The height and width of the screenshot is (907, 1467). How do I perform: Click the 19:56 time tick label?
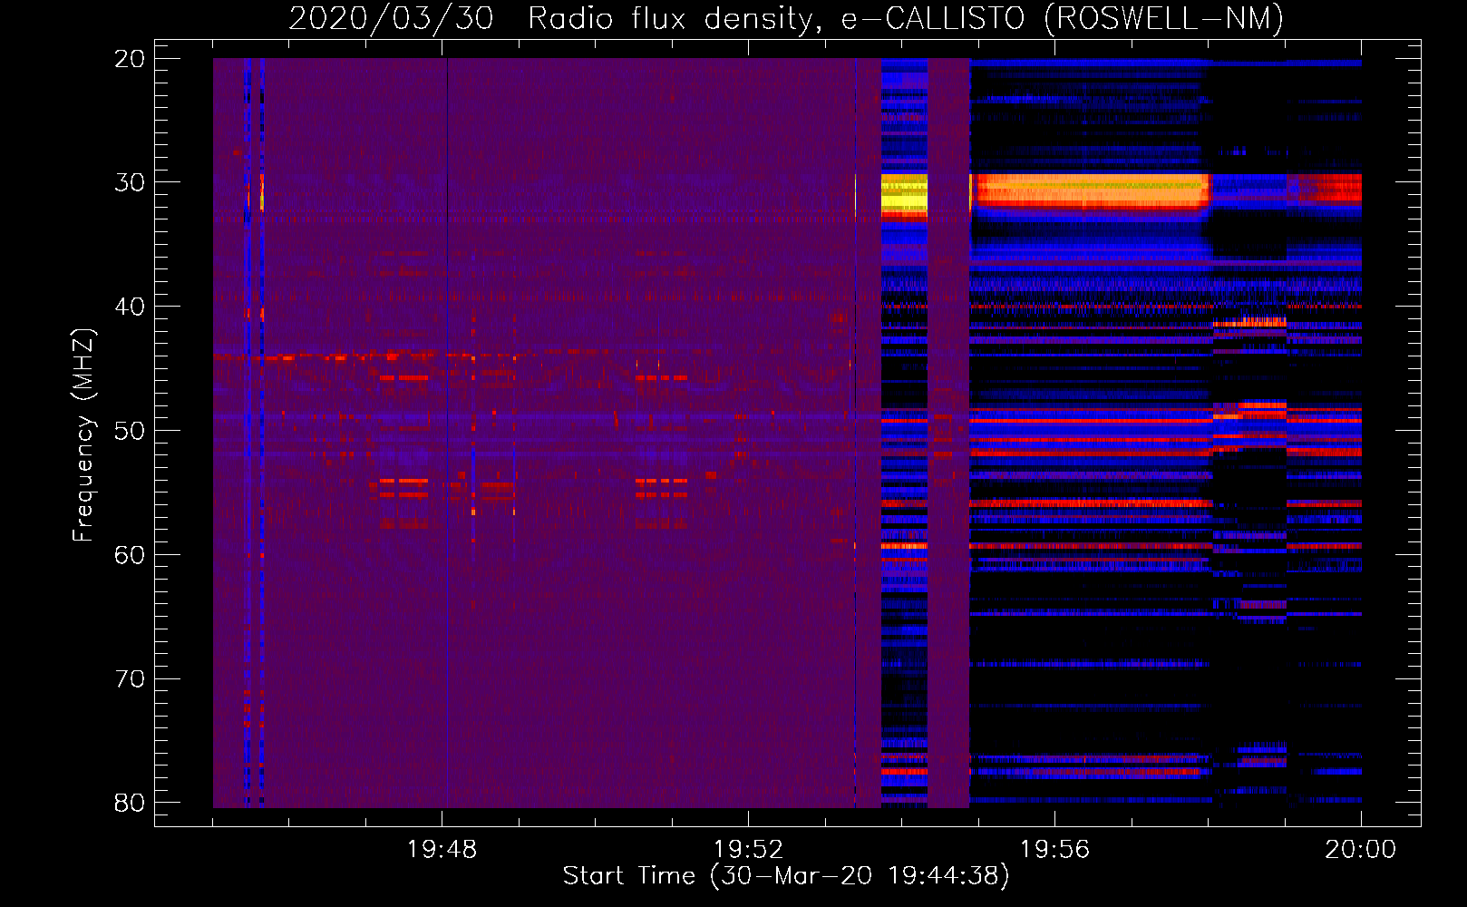[x=1054, y=850]
